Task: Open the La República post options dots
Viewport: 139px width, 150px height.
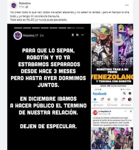Action: pyautogui.click(x=125, y=111)
